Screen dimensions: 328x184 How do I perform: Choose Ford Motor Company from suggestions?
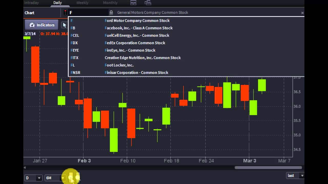(x=186, y=20)
